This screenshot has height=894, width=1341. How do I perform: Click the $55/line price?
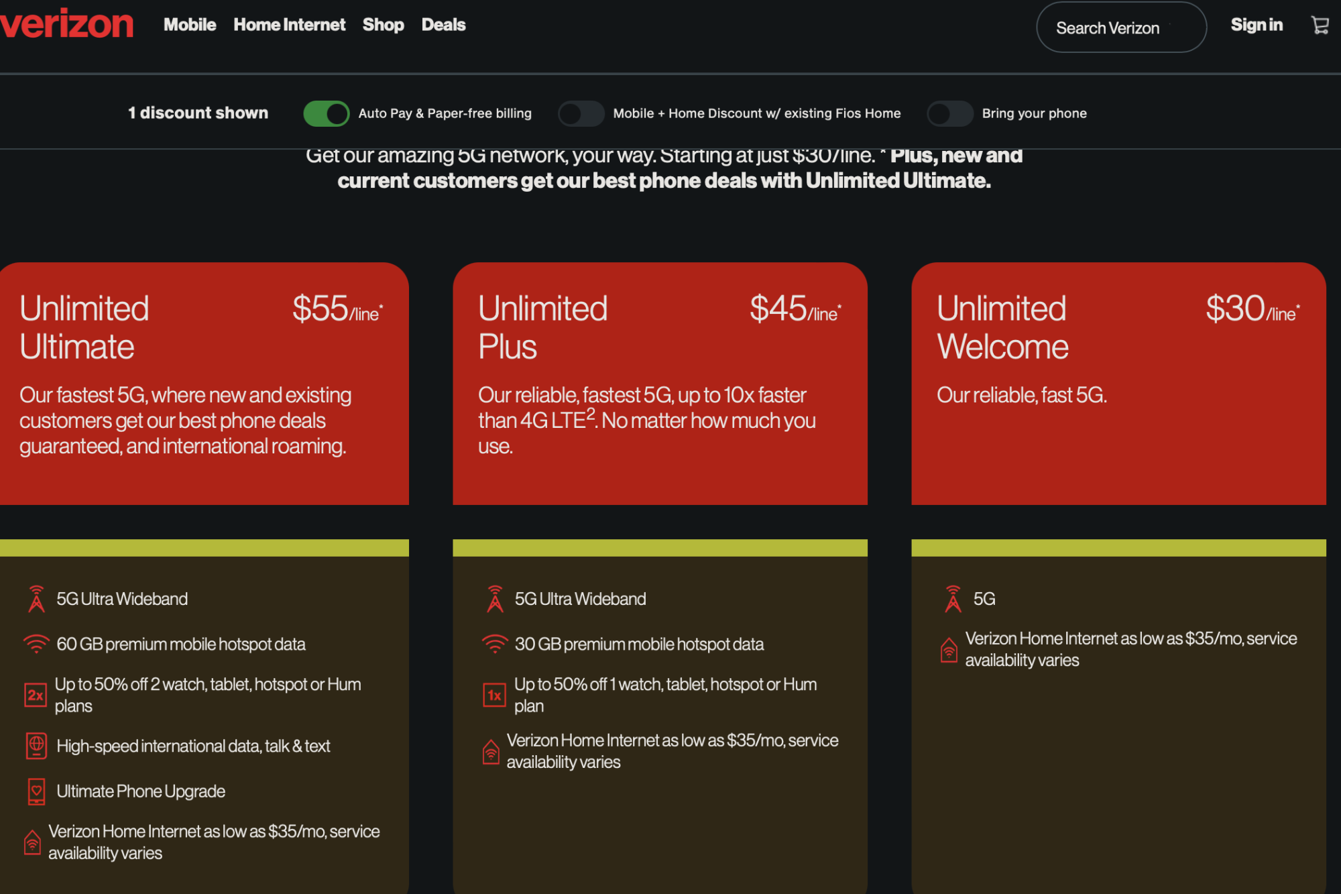pos(338,309)
